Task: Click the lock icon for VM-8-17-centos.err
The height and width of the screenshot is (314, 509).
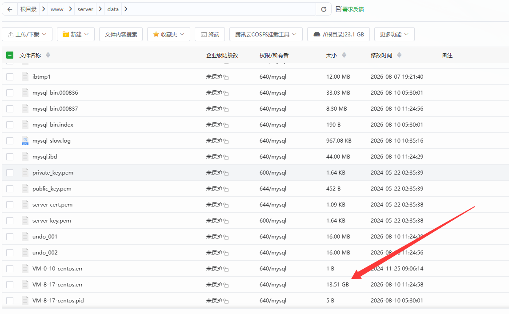Action: point(226,285)
